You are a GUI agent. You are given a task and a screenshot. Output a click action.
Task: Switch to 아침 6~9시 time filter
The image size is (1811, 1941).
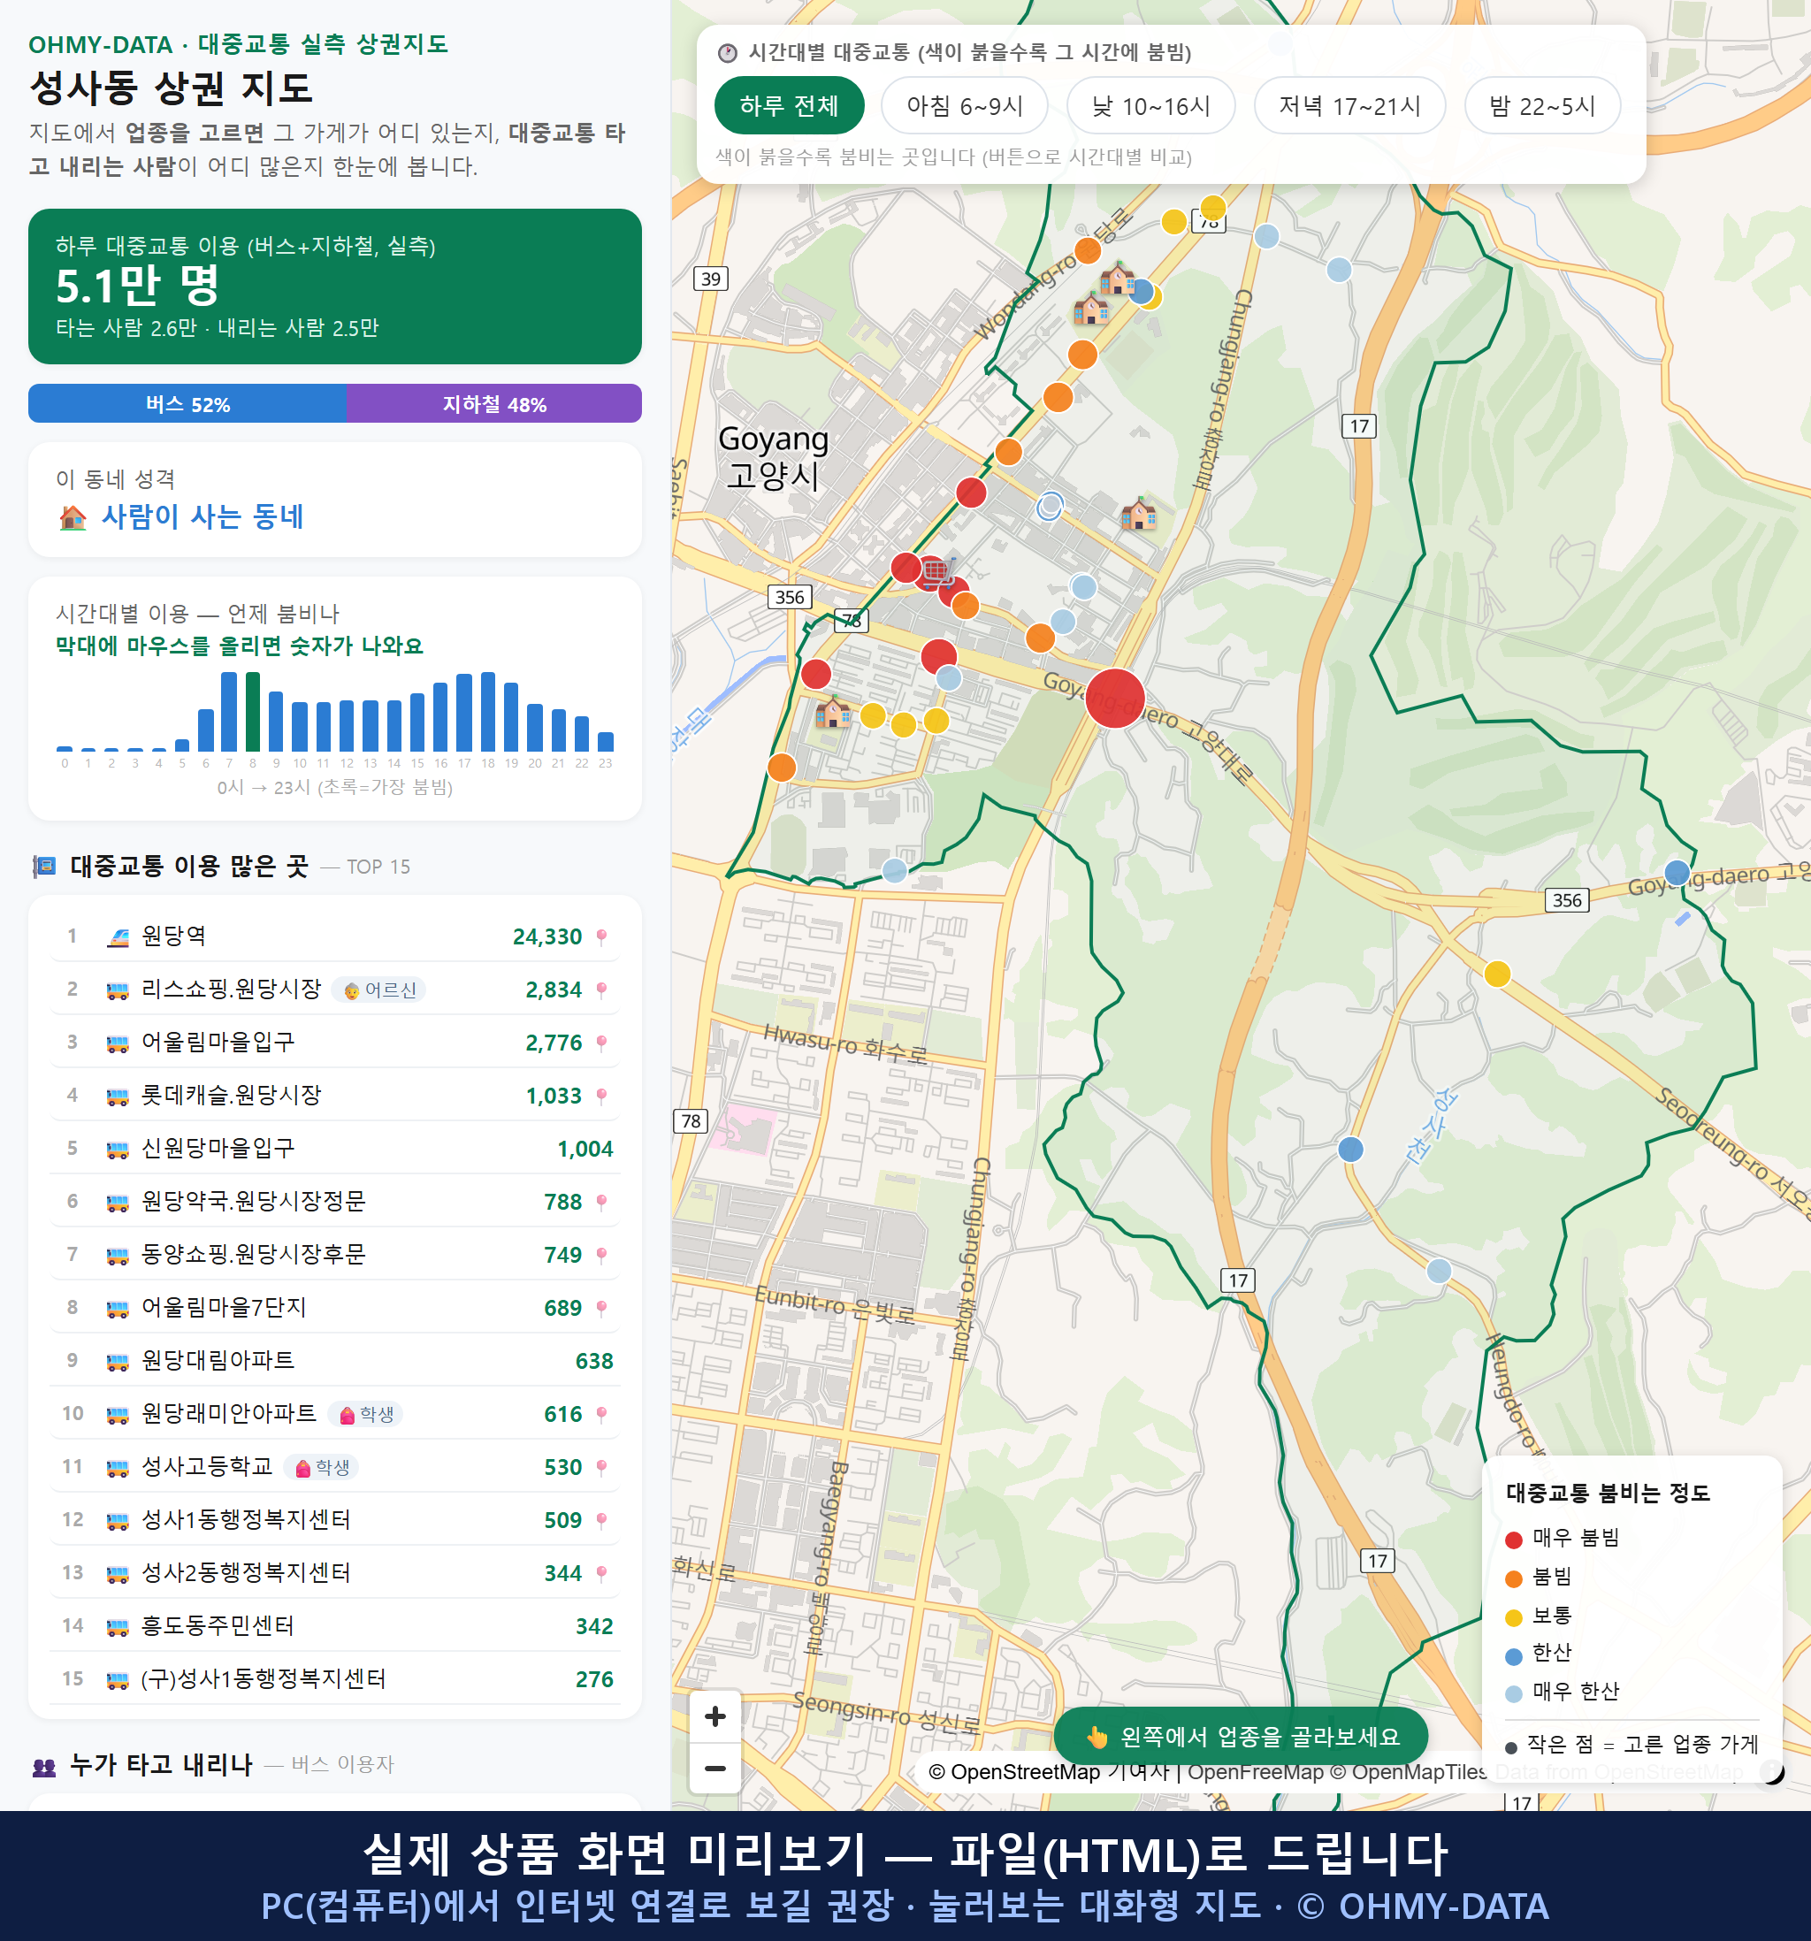[964, 105]
